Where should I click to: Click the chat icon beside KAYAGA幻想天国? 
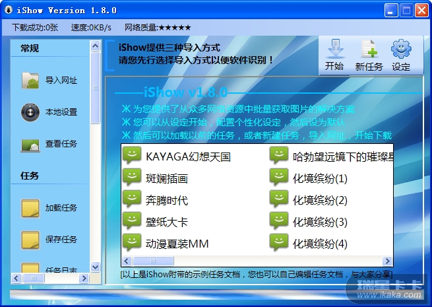pos(132,155)
